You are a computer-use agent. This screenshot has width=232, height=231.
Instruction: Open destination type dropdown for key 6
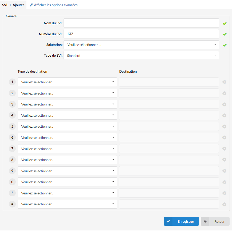(67, 138)
